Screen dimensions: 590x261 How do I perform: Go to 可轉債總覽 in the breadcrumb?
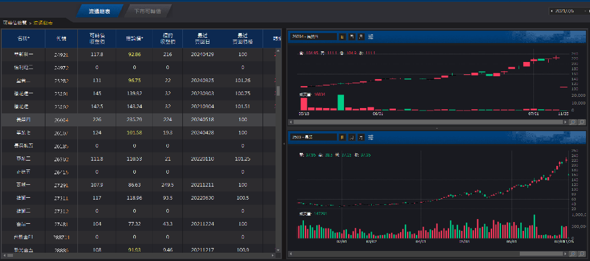pyautogui.click(x=15, y=23)
